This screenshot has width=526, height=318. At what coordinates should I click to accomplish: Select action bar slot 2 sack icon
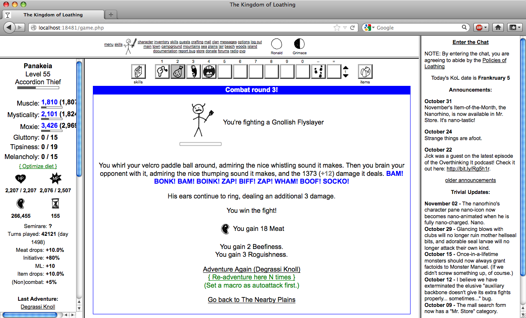point(178,71)
